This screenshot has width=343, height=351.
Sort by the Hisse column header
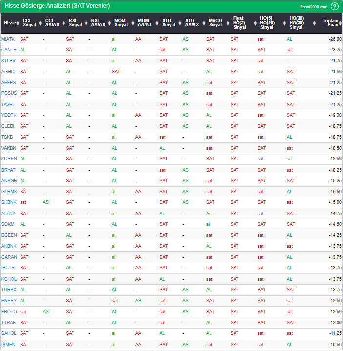[10, 23]
